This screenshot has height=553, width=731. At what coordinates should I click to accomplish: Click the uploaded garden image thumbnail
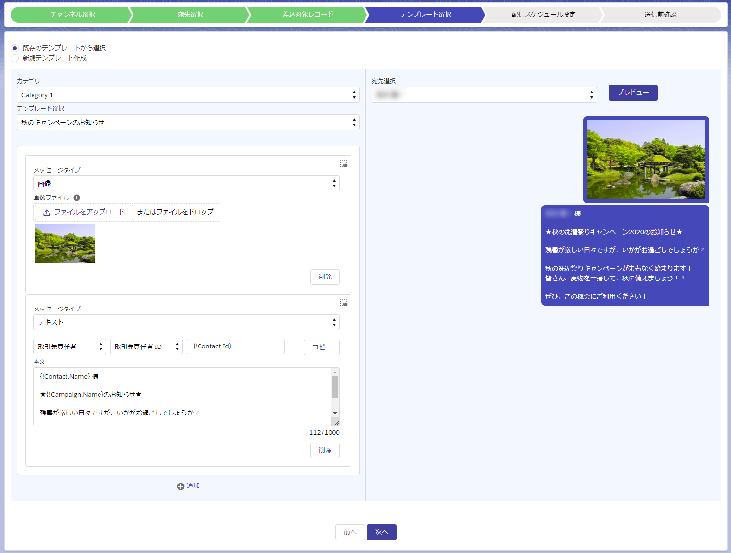pos(65,243)
